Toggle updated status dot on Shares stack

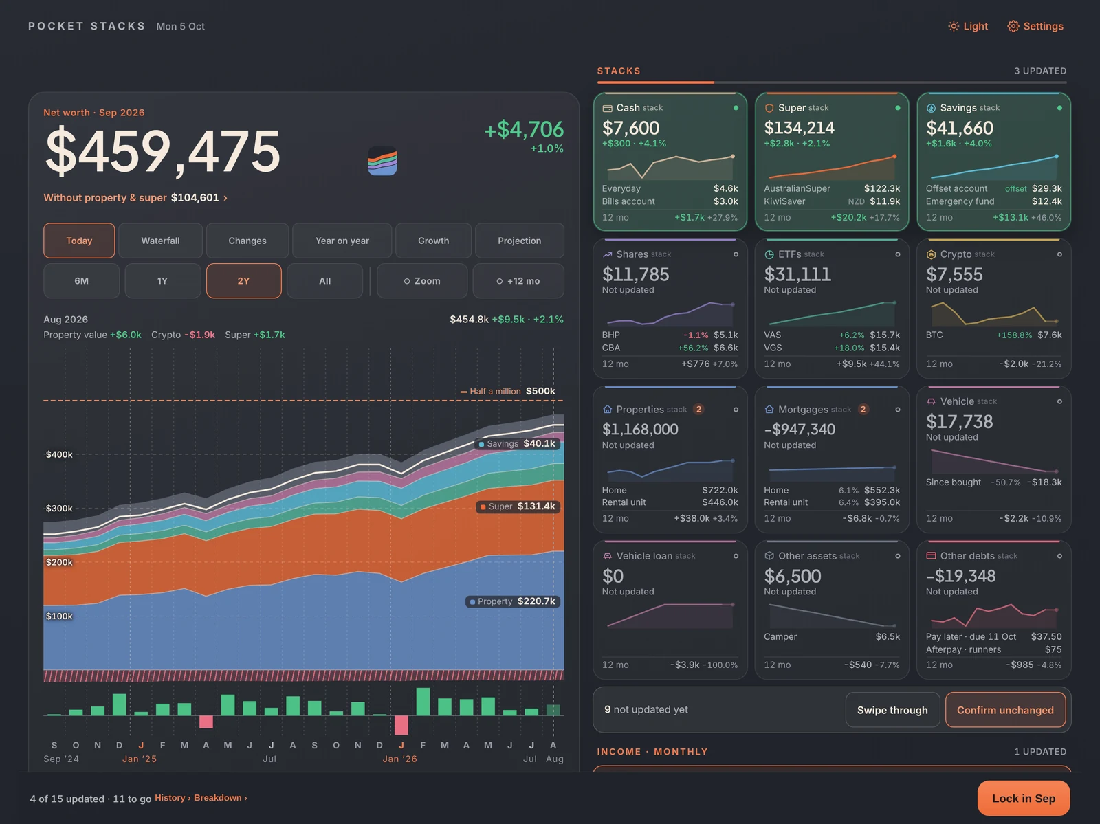[736, 254]
